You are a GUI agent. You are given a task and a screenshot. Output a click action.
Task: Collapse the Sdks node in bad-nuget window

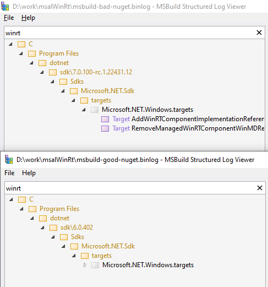(53, 82)
